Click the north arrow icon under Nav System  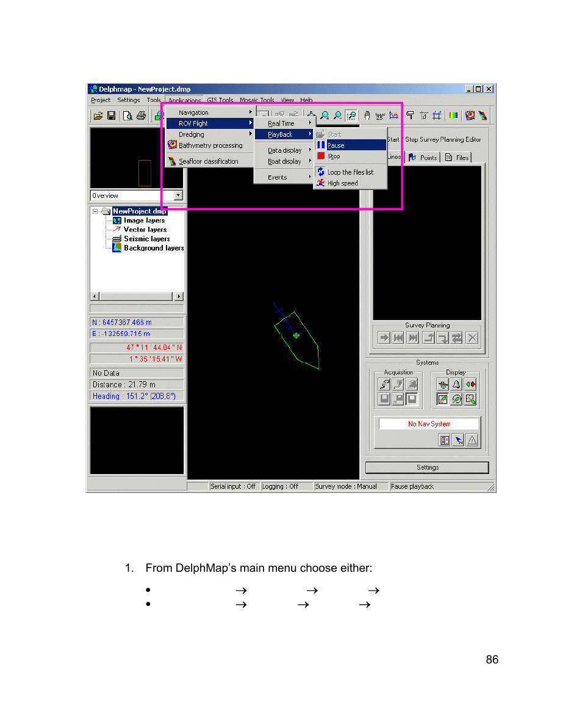tap(458, 440)
